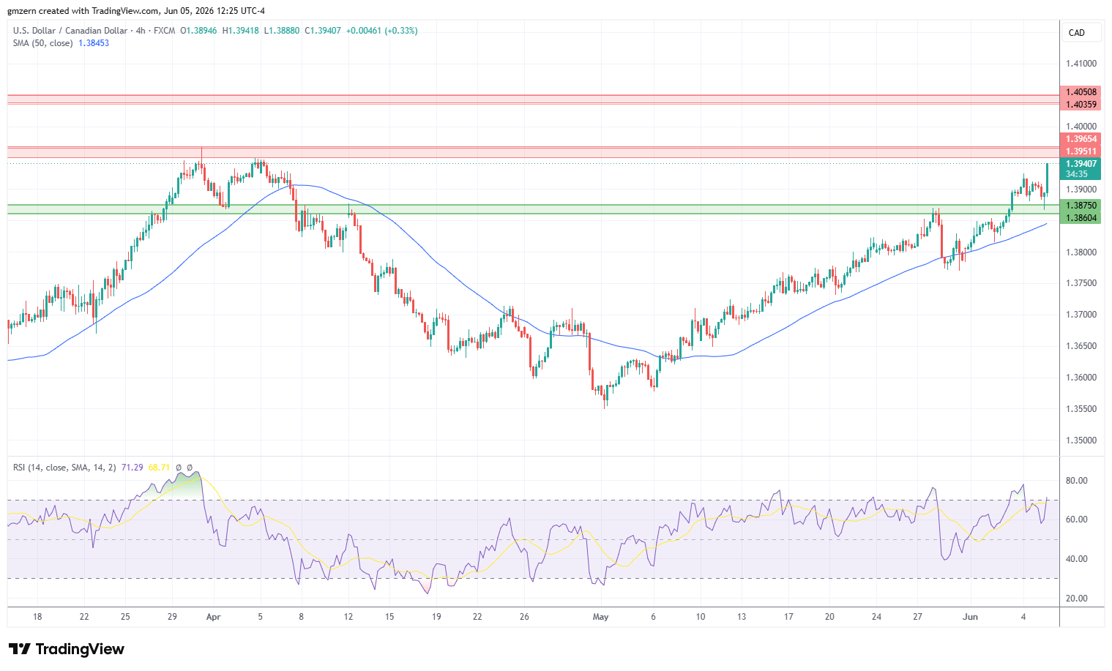Select the 1.39654 price label
This screenshot has height=671, width=1112.
tap(1081, 139)
